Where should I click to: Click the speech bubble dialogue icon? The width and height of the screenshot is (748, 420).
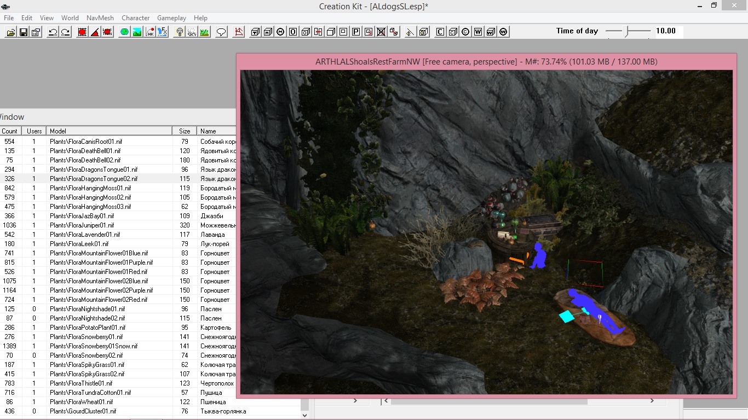point(221,32)
